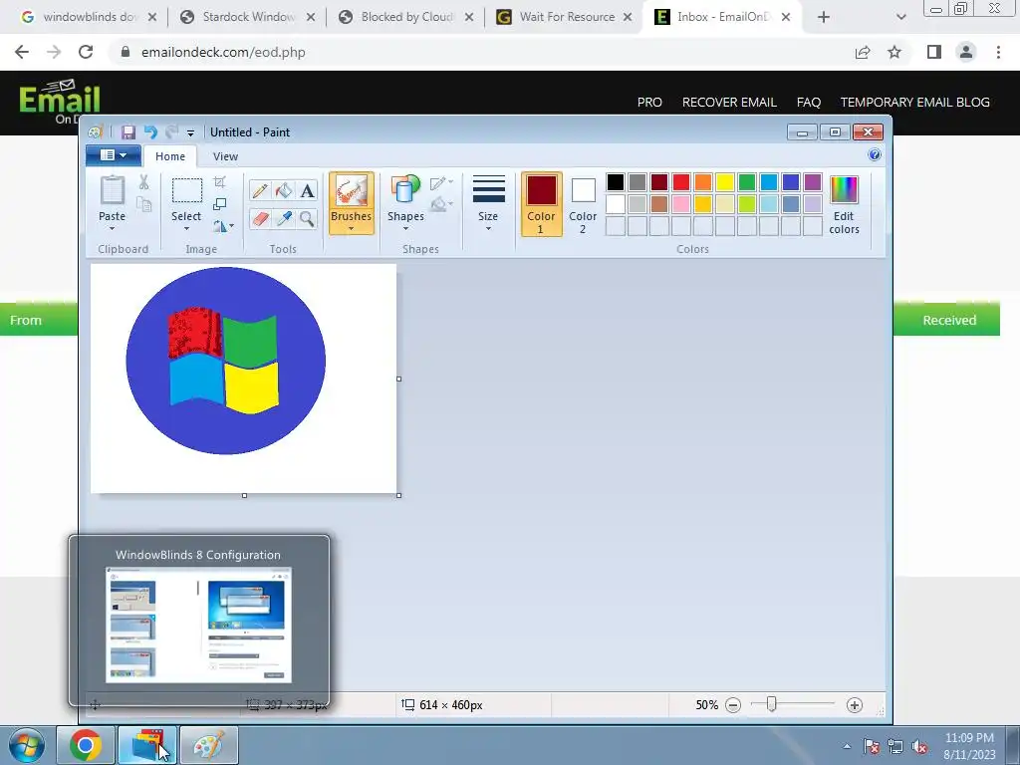Bookmark this page with the star icon
Image resolution: width=1020 pixels, height=765 pixels.
click(894, 52)
